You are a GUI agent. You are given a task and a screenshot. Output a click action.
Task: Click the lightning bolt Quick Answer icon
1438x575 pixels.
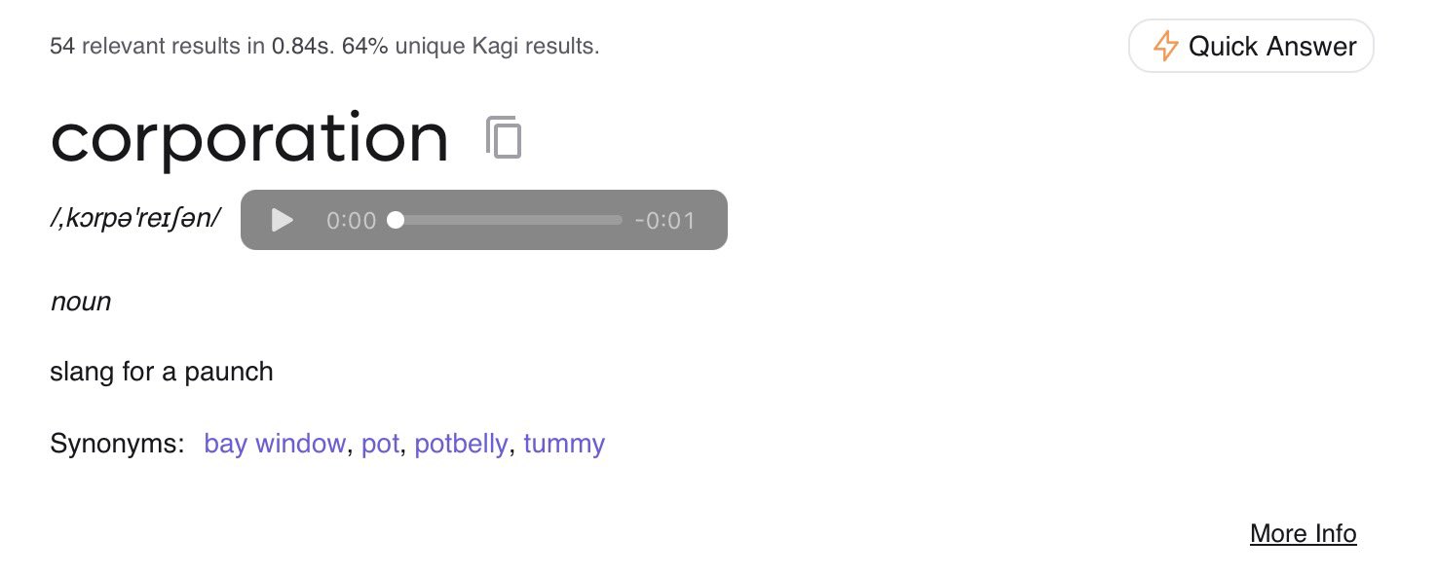(x=1165, y=46)
